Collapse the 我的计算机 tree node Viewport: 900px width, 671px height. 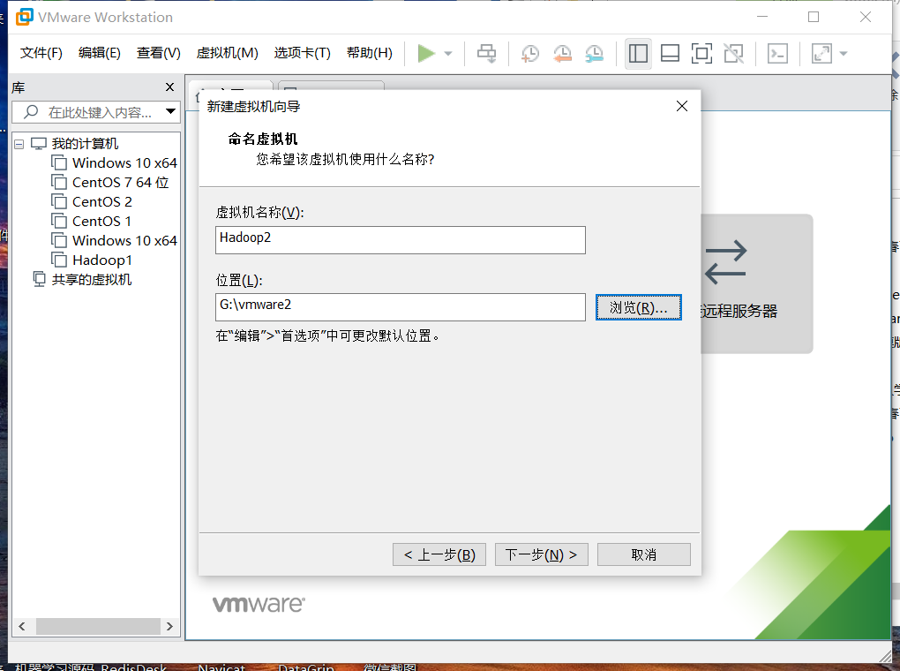pos(19,144)
